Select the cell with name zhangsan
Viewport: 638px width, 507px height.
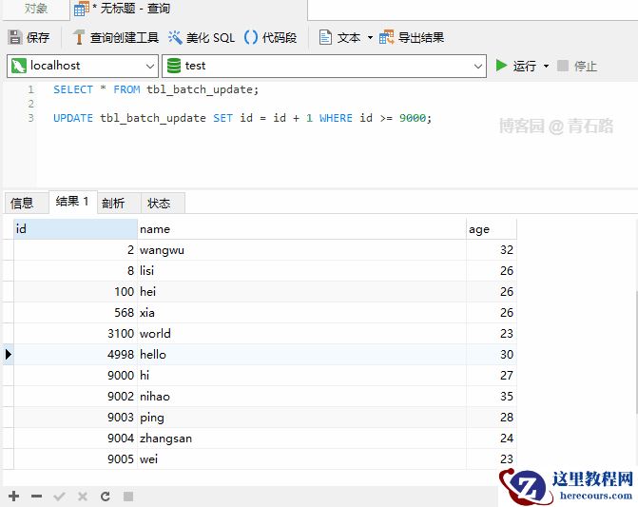click(302, 439)
